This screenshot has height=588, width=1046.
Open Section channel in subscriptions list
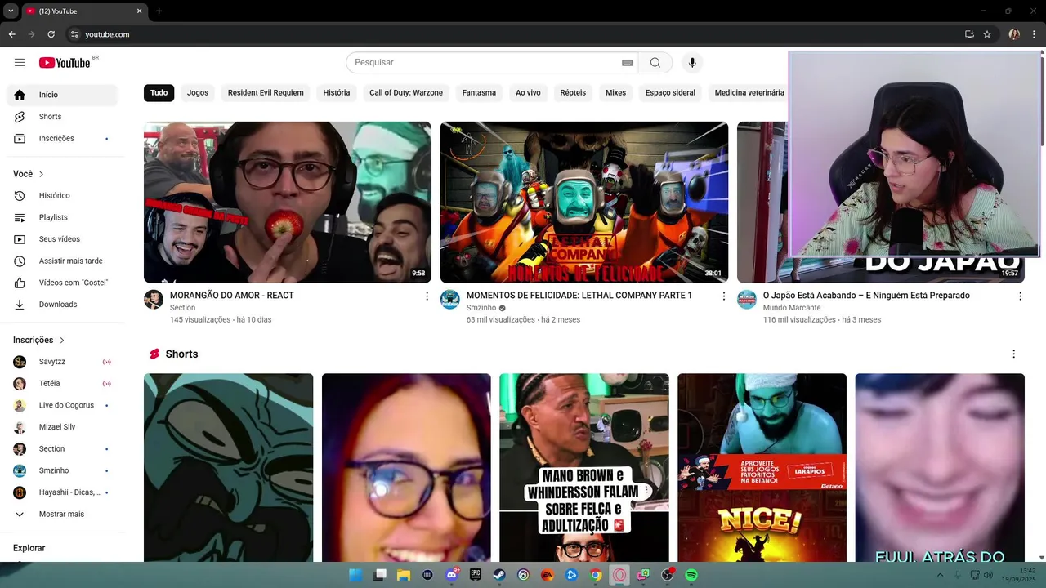(62, 449)
